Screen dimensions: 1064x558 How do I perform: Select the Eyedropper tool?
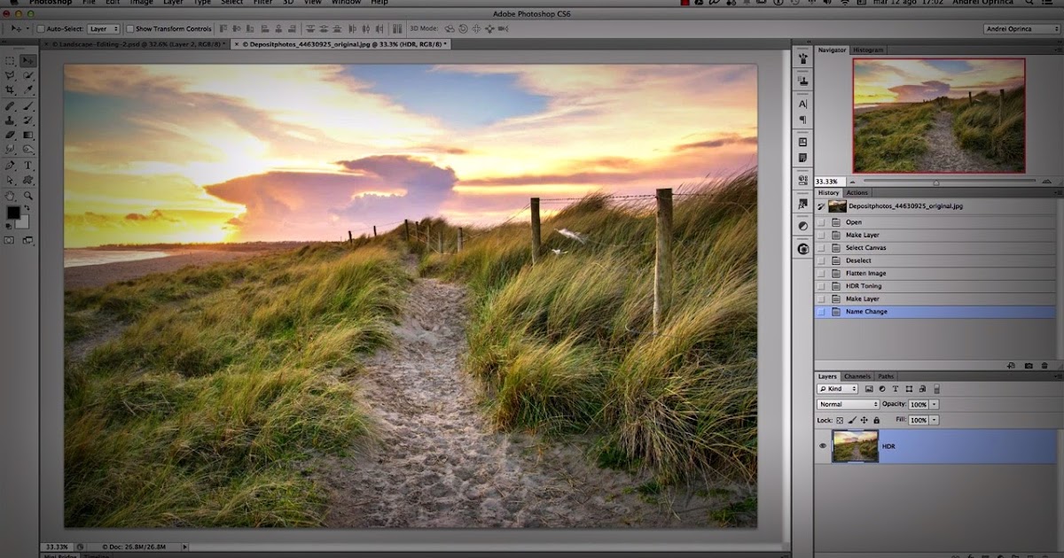[x=28, y=89]
